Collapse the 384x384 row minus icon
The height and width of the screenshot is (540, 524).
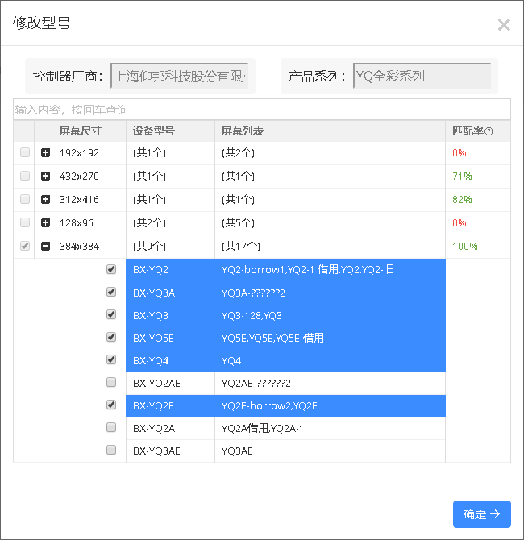coord(45,247)
